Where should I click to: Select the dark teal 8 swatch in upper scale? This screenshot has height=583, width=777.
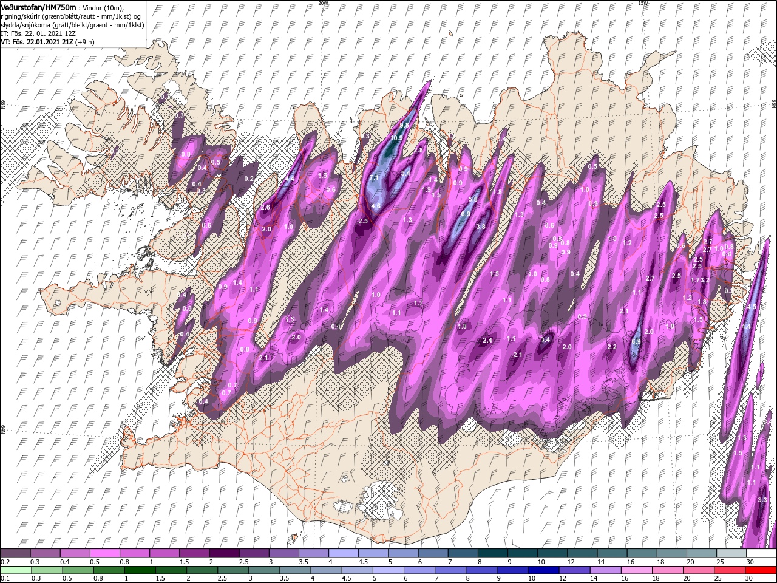coord(492,553)
